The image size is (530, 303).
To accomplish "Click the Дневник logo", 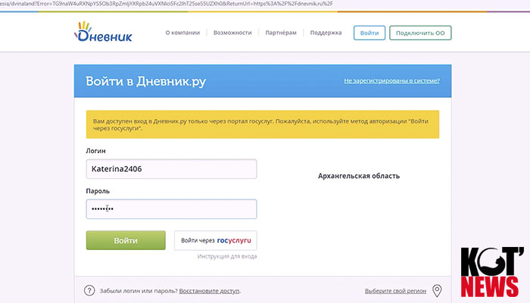I will [103, 32].
